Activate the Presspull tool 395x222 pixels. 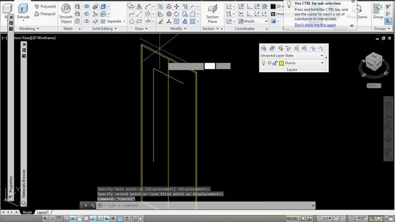45,14
